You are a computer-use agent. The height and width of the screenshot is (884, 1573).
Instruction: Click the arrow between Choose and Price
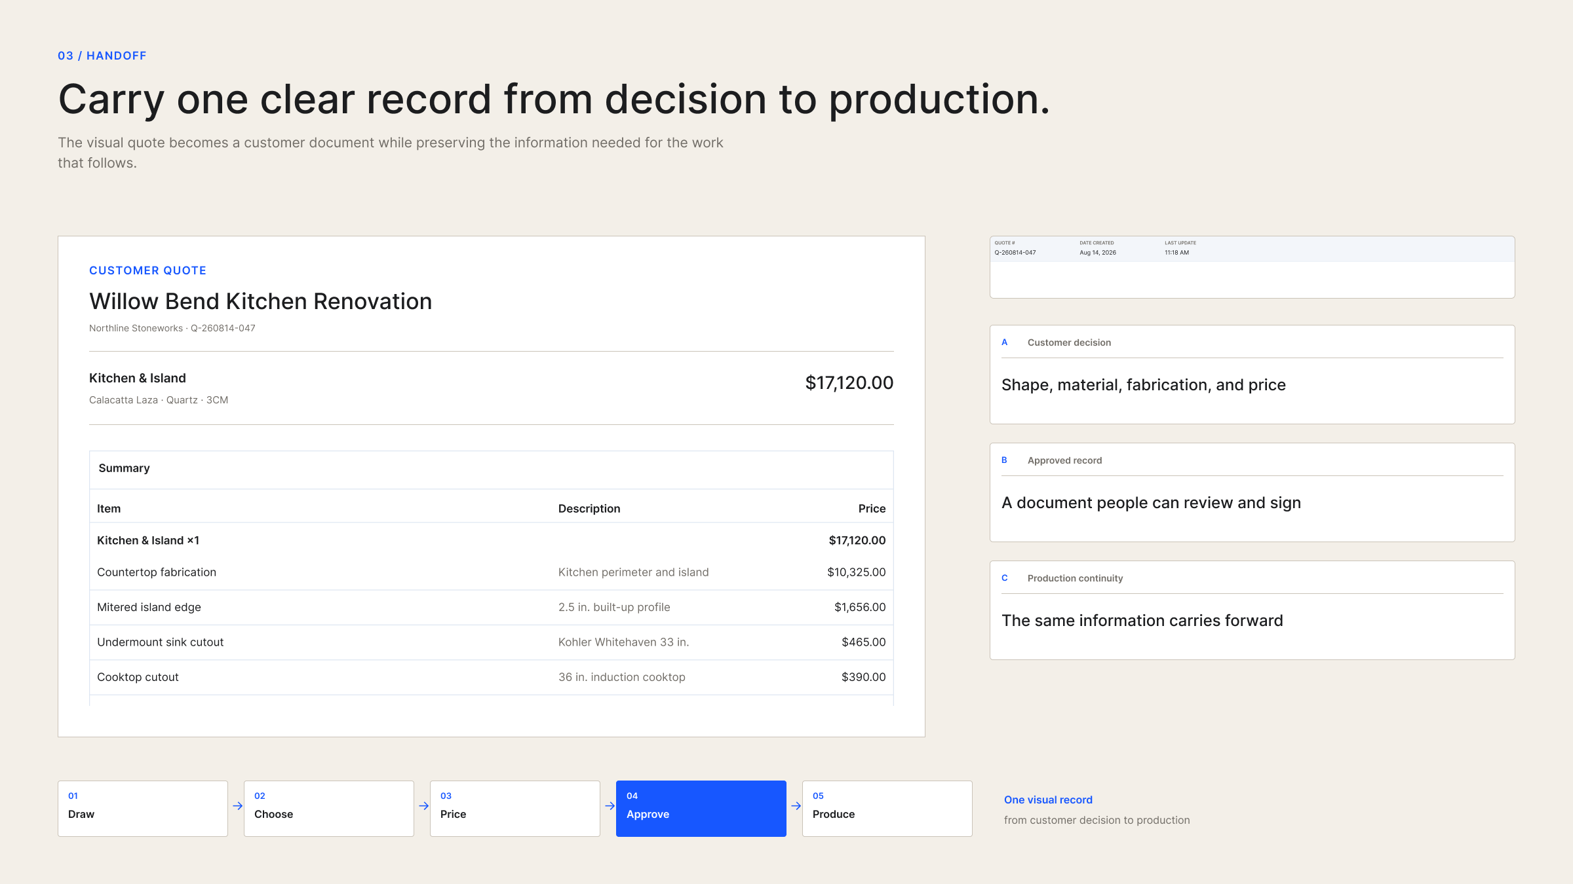coord(423,806)
